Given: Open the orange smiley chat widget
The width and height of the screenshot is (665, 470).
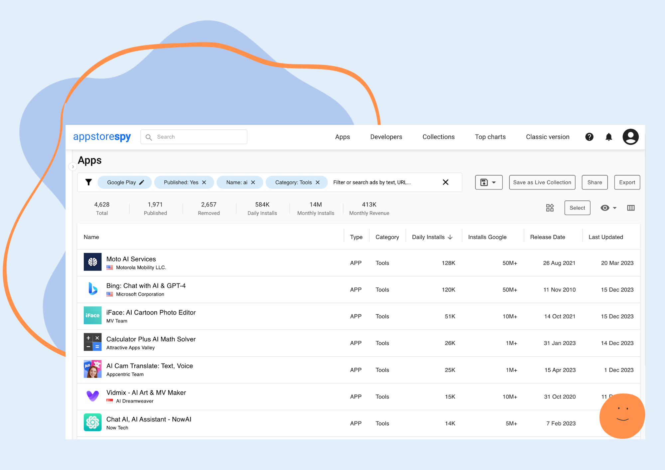Looking at the screenshot, I should click(x=622, y=416).
